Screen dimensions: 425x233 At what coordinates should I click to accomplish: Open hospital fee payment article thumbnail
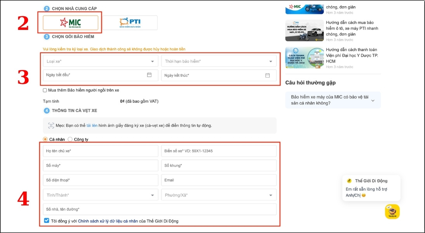pos(304,57)
